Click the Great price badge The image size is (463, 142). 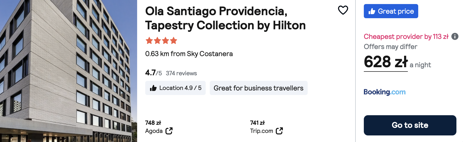[x=391, y=11]
